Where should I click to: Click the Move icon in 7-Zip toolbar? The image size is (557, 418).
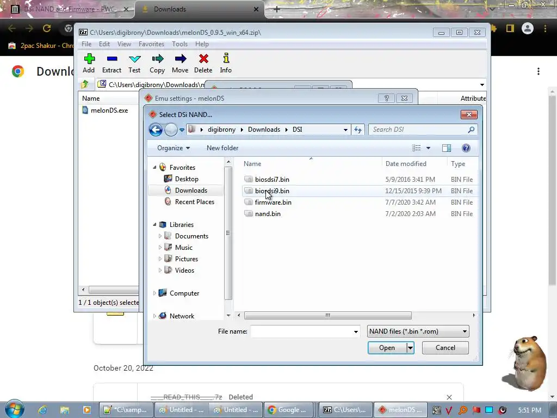[181, 59]
